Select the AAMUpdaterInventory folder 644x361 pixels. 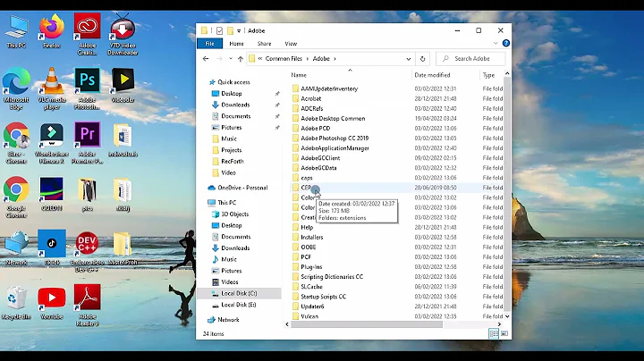click(329, 88)
